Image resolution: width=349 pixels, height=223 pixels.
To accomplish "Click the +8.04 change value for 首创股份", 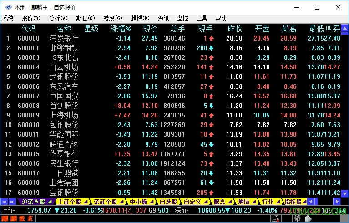I will tap(122, 106).
